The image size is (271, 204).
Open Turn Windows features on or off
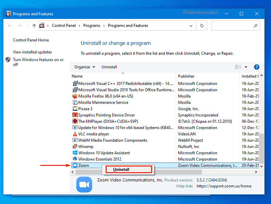(38, 62)
